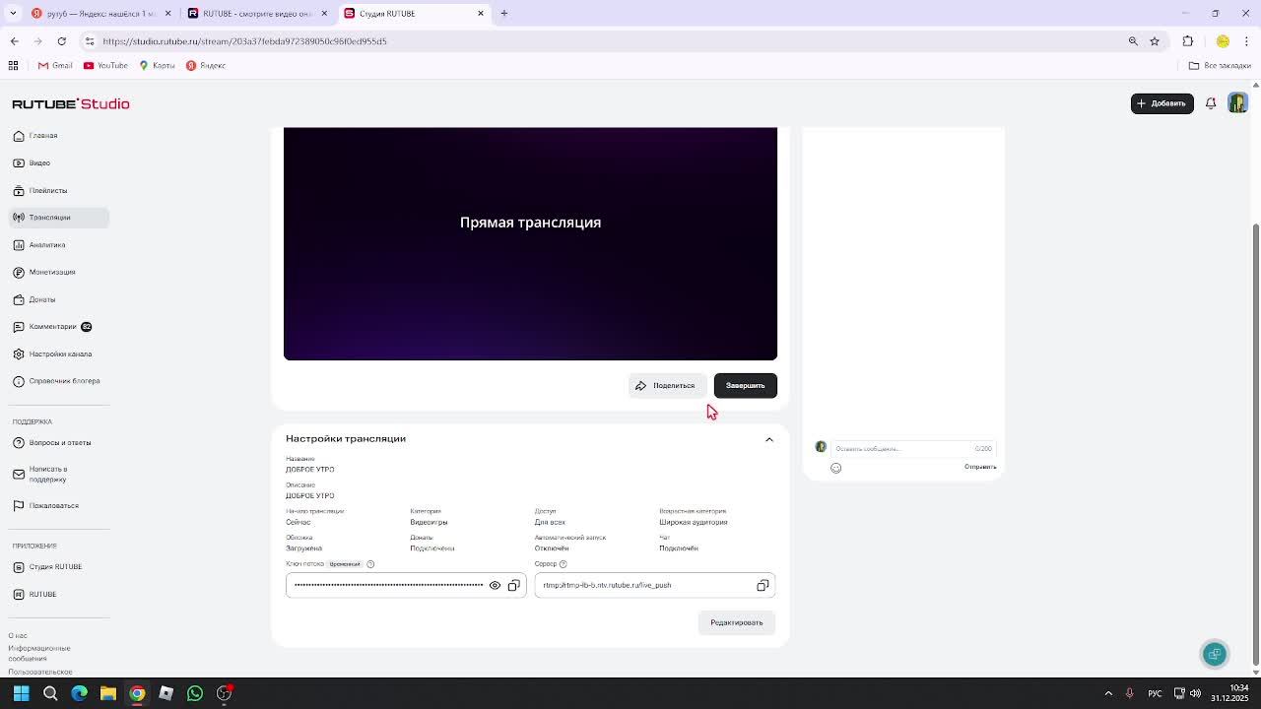The height and width of the screenshot is (709, 1261).
Task: Click Завершить to end the stream
Action: tap(746, 386)
